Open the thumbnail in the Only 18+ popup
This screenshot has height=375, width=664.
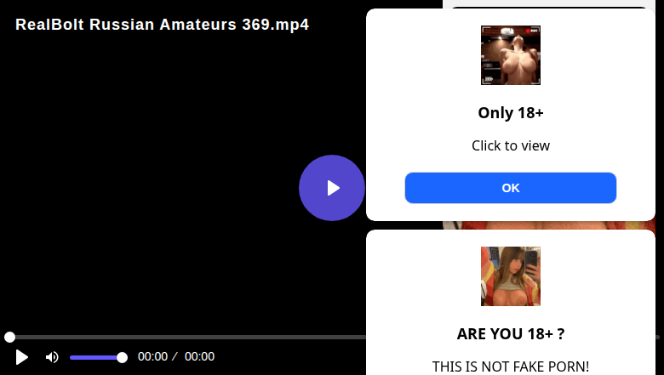point(511,55)
